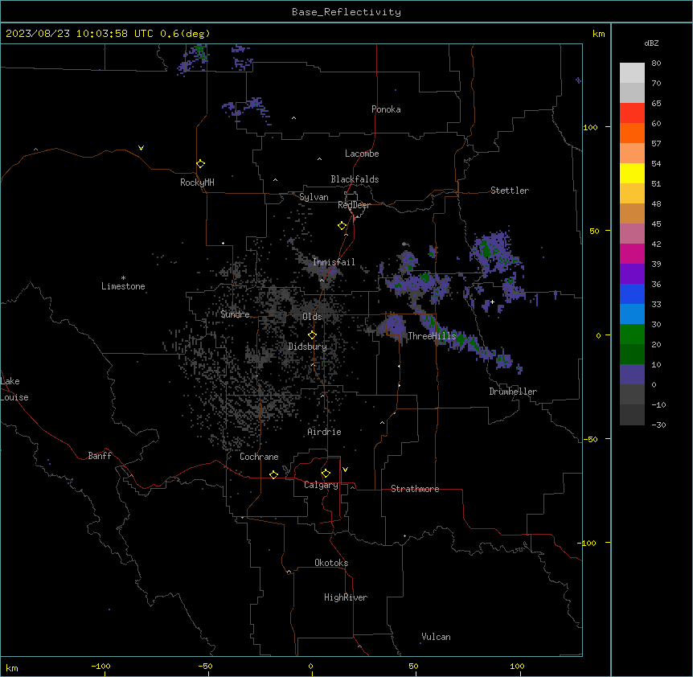Click the km label at bottom left
This screenshot has height=677, width=693.
coord(12,667)
